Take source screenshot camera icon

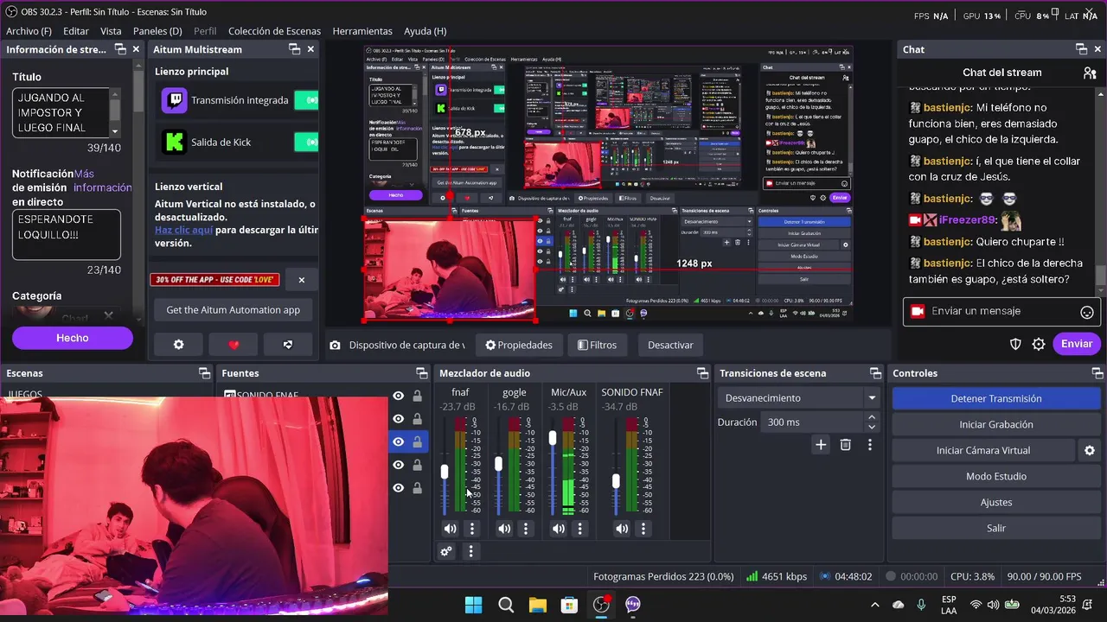335,346
